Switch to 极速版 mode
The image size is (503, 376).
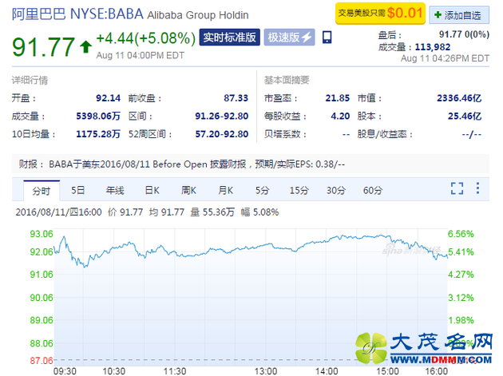point(289,38)
